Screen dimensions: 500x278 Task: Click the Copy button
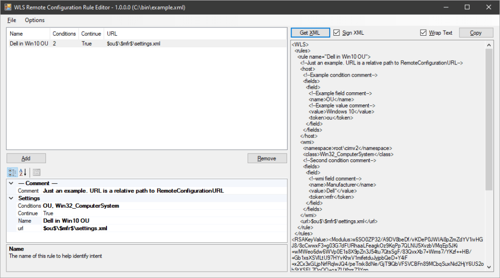point(476,33)
